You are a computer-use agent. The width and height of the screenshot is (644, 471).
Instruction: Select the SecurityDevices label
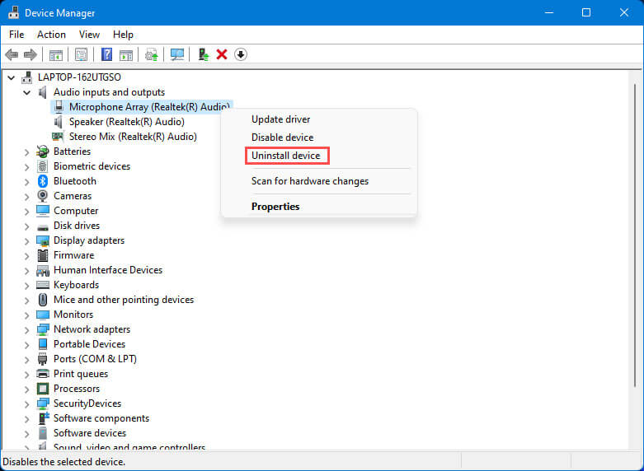pyautogui.click(x=87, y=403)
